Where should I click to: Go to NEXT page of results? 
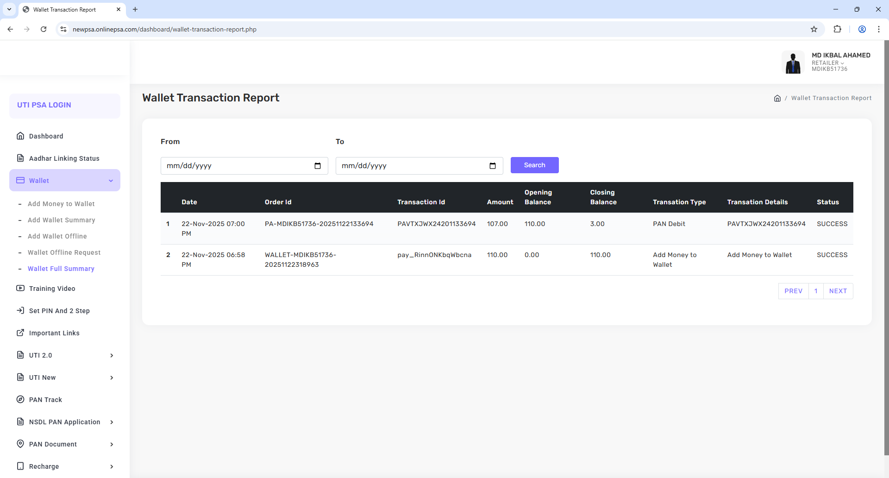838,291
